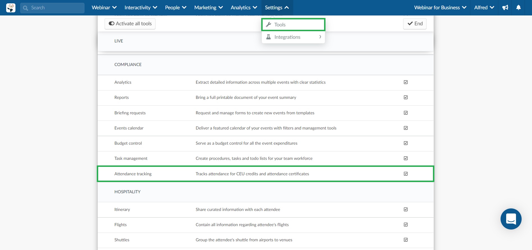Click the Shuttles tool name
The width and height of the screenshot is (532, 250).
point(122,240)
